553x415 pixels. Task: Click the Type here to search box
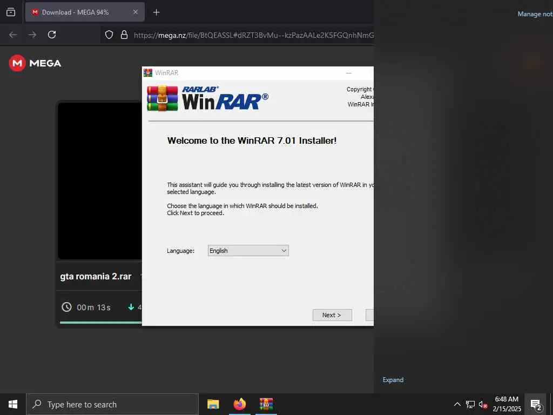point(112,404)
